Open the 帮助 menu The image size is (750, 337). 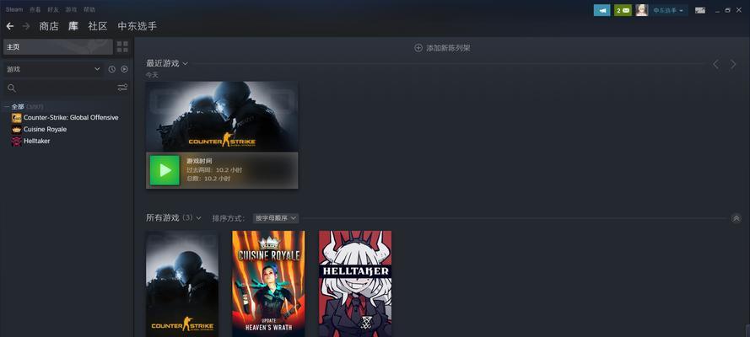[89, 9]
